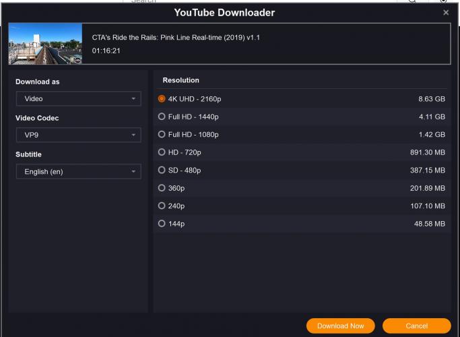This screenshot has height=337, width=460.
Task: Click the Download Now button
Action: (341, 326)
